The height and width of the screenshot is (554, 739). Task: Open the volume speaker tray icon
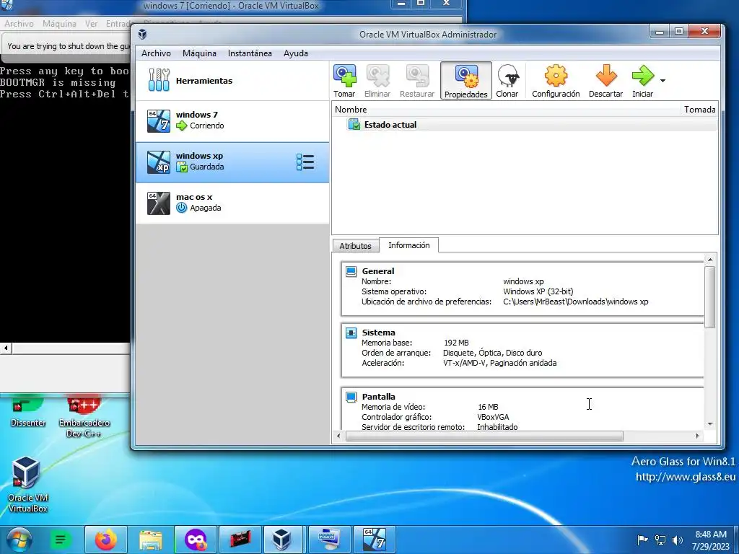(678, 540)
